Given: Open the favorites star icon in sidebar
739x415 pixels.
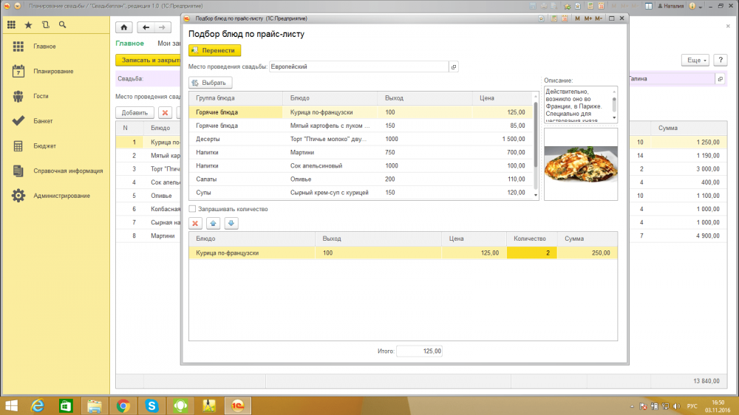Looking at the screenshot, I should (28, 25).
